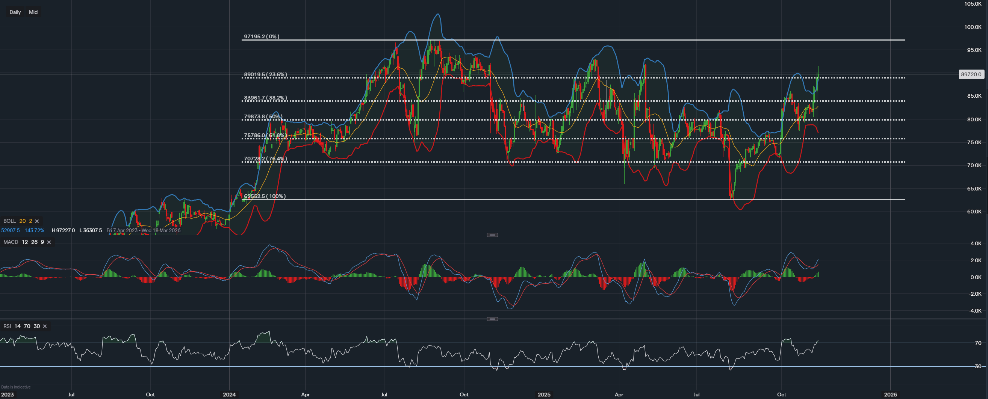Viewport: 988px width, 399px height.
Task: Open the Mid price type selector
Action: tap(33, 12)
